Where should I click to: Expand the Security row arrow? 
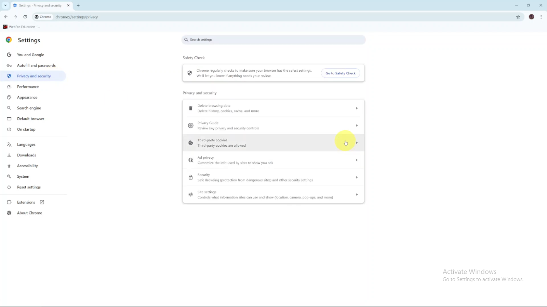[x=357, y=177]
